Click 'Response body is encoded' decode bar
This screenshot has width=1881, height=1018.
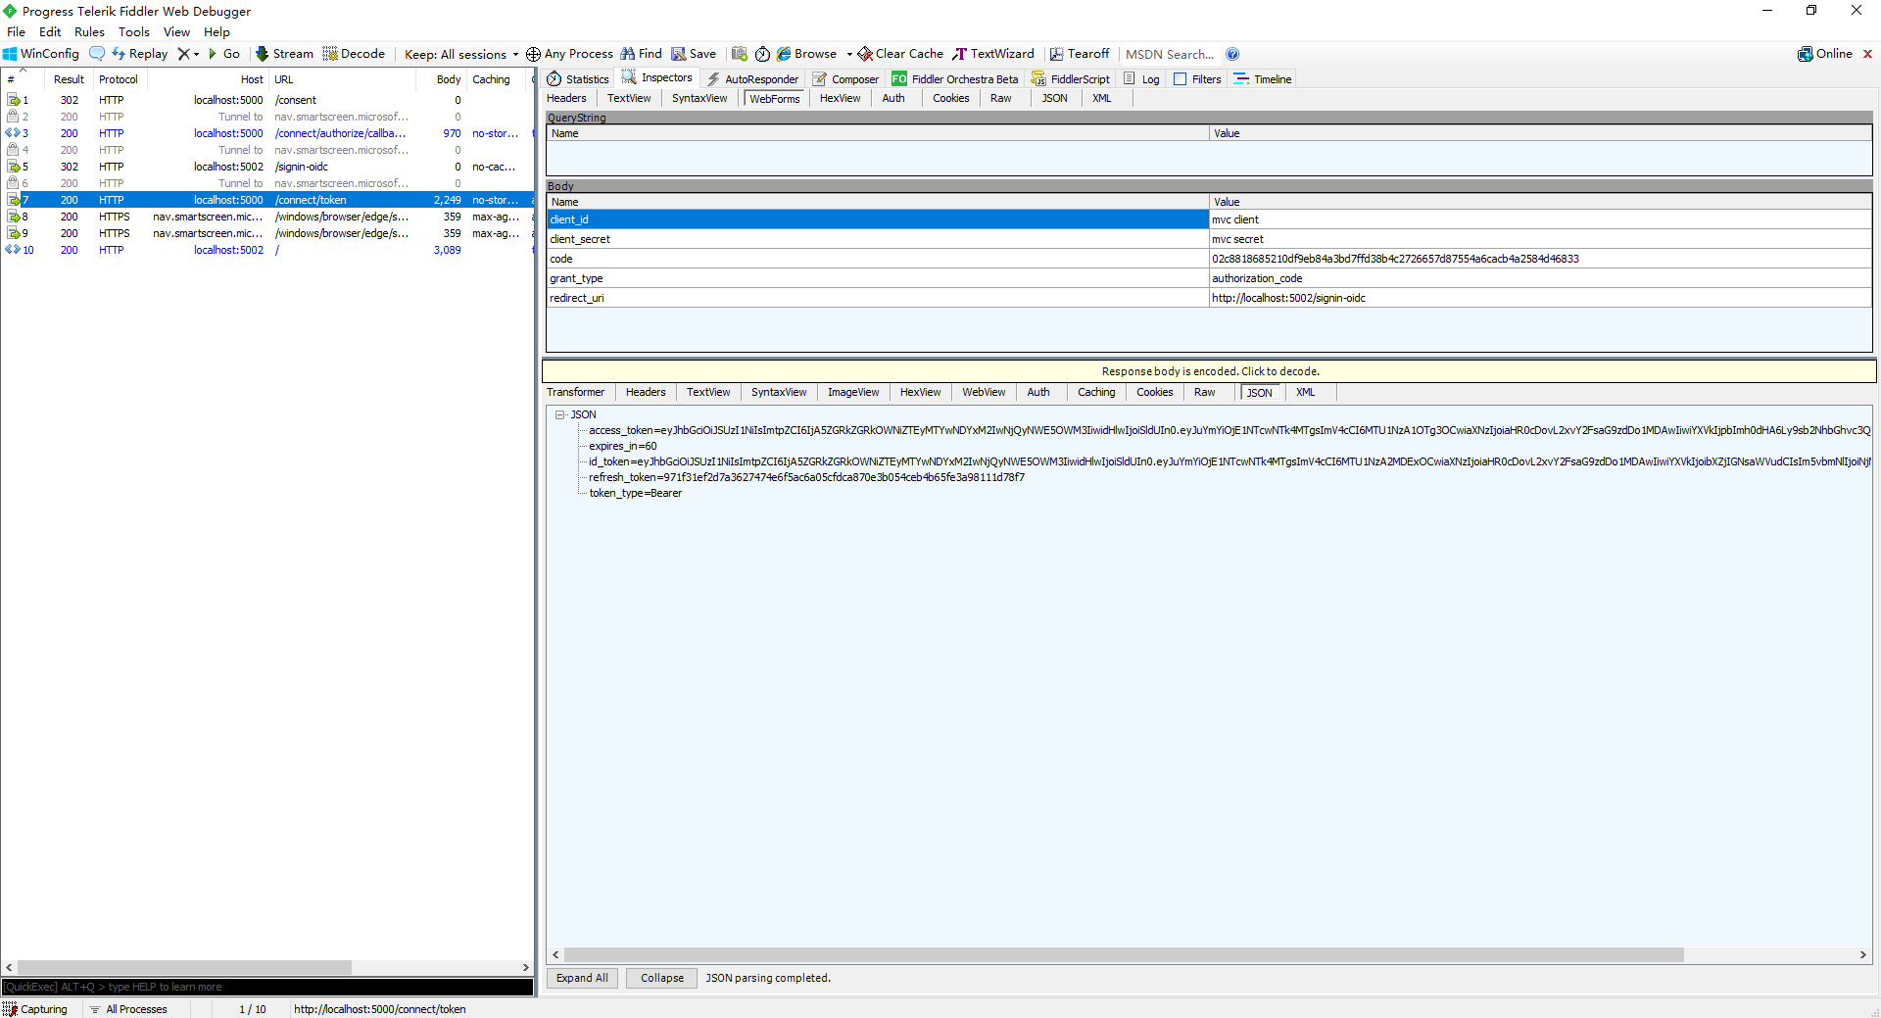coord(1209,371)
